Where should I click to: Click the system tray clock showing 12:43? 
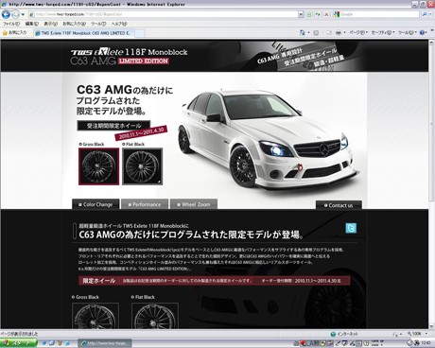coord(426,343)
